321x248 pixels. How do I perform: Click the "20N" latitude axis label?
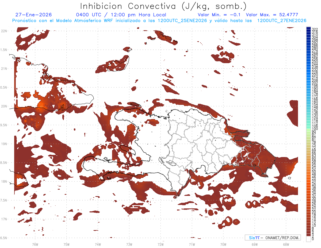click(x=4, y=106)
